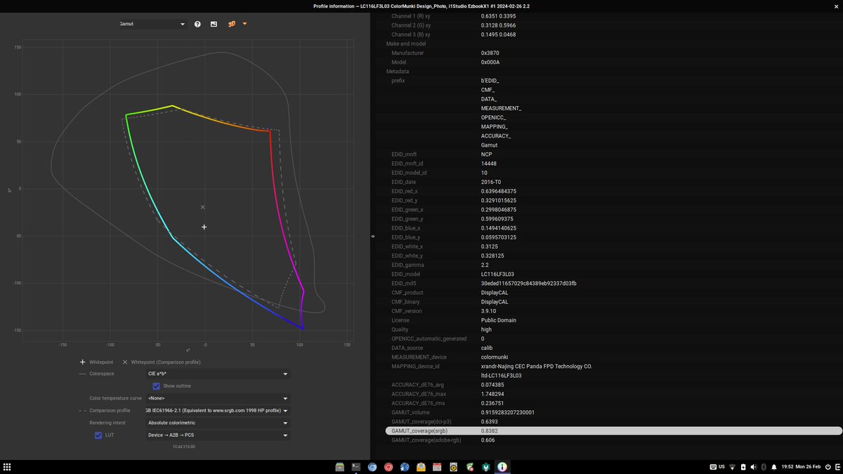
Task: Open the Rendering intent dropdown
Action: pyautogui.click(x=218, y=423)
